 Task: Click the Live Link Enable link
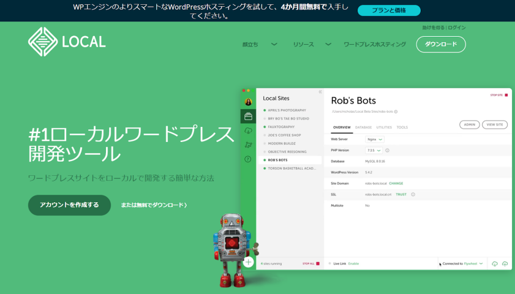click(x=353, y=263)
